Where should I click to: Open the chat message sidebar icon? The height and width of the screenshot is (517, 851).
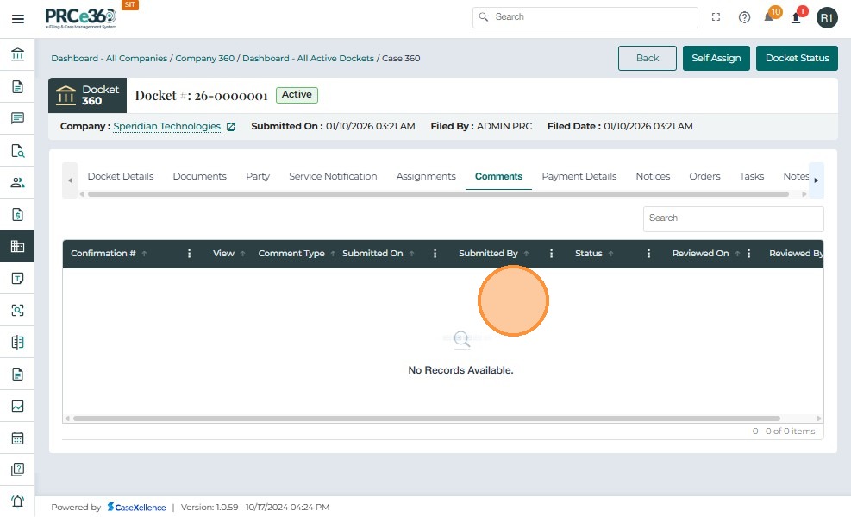click(x=17, y=118)
